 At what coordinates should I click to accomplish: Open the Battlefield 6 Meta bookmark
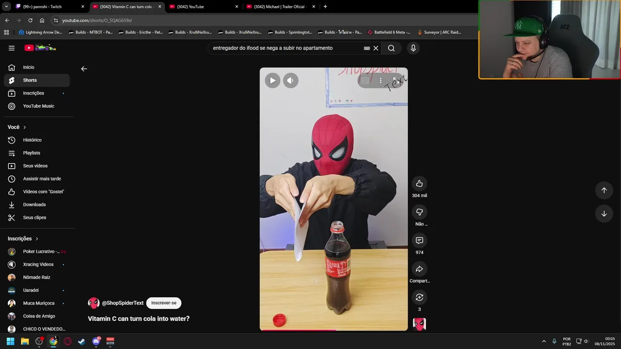pyautogui.click(x=389, y=32)
